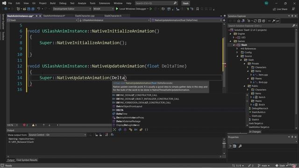Toggle the first IntelliSense filter icon
The image size is (299, 168).
[x=114, y=130]
